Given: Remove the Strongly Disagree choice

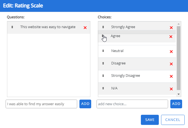Looking at the screenshot, I should tap(171, 76).
